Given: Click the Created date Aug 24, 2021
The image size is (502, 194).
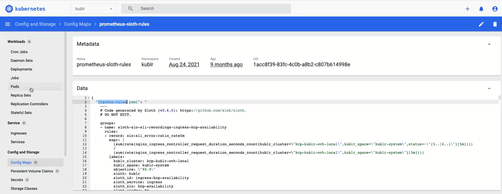Looking at the screenshot, I should (x=184, y=65).
